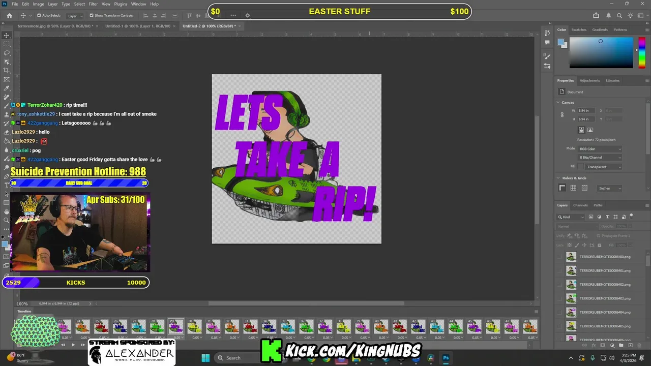Open the 8 Bits/Channel dropdown
651x366 pixels.
pos(600,158)
